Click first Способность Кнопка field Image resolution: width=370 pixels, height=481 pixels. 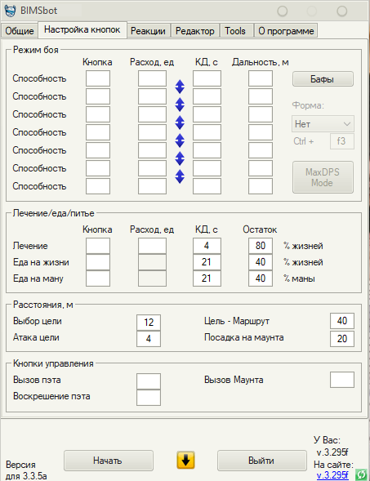point(98,78)
